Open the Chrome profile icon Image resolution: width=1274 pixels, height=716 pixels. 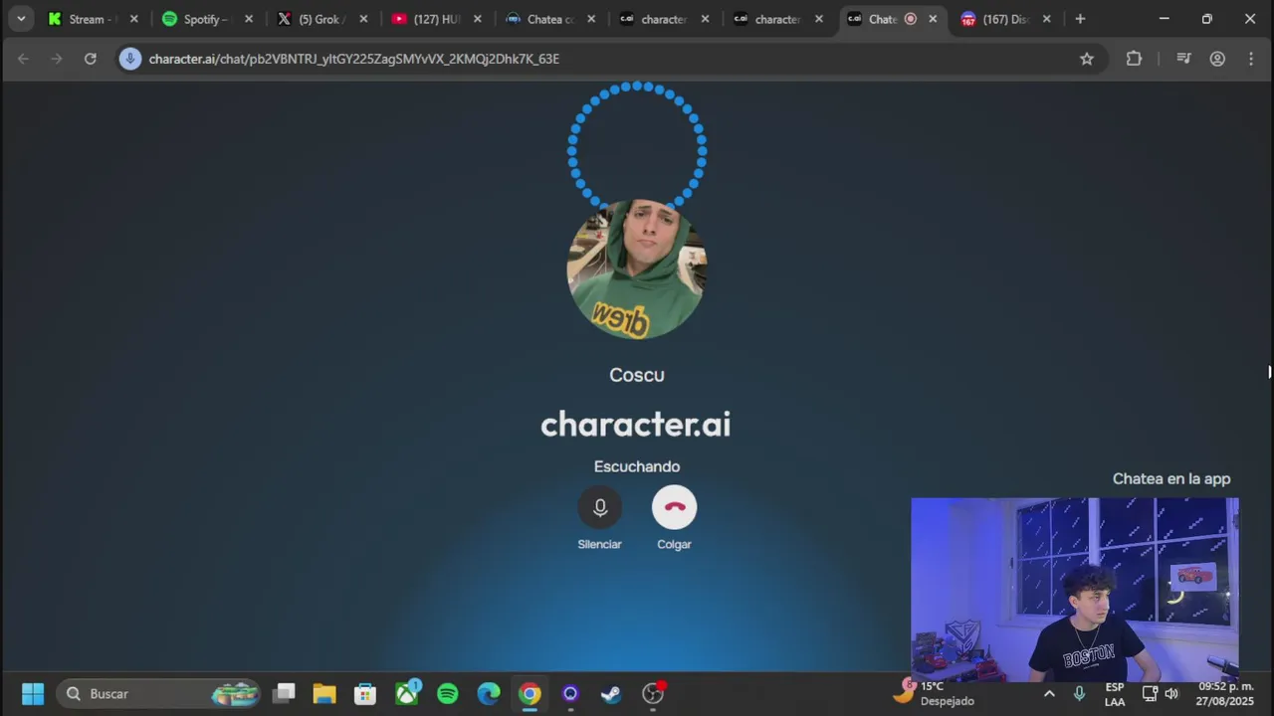click(x=1217, y=59)
